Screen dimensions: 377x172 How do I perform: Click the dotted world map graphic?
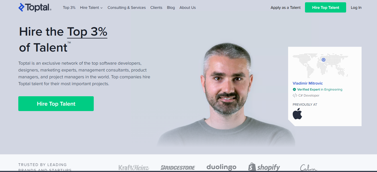click(x=320, y=65)
